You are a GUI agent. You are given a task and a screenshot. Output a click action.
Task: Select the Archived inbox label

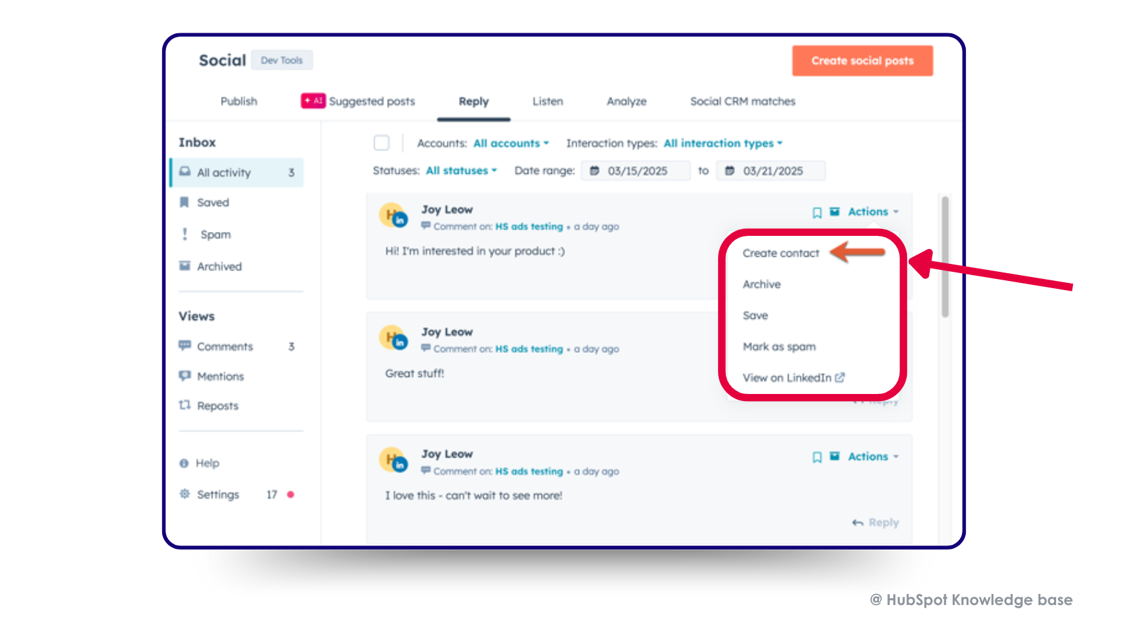coord(220,267)
